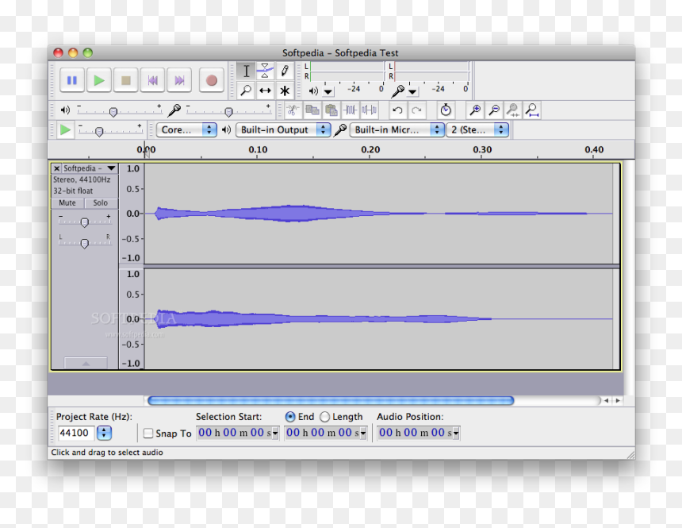Click the Trim audio icon
682x528 pixels.
click(351, 110)
